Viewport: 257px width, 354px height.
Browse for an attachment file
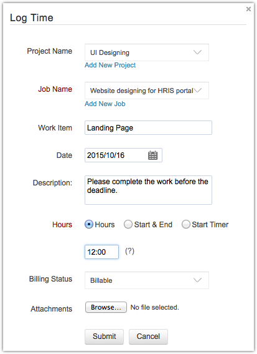click(106, 307)
